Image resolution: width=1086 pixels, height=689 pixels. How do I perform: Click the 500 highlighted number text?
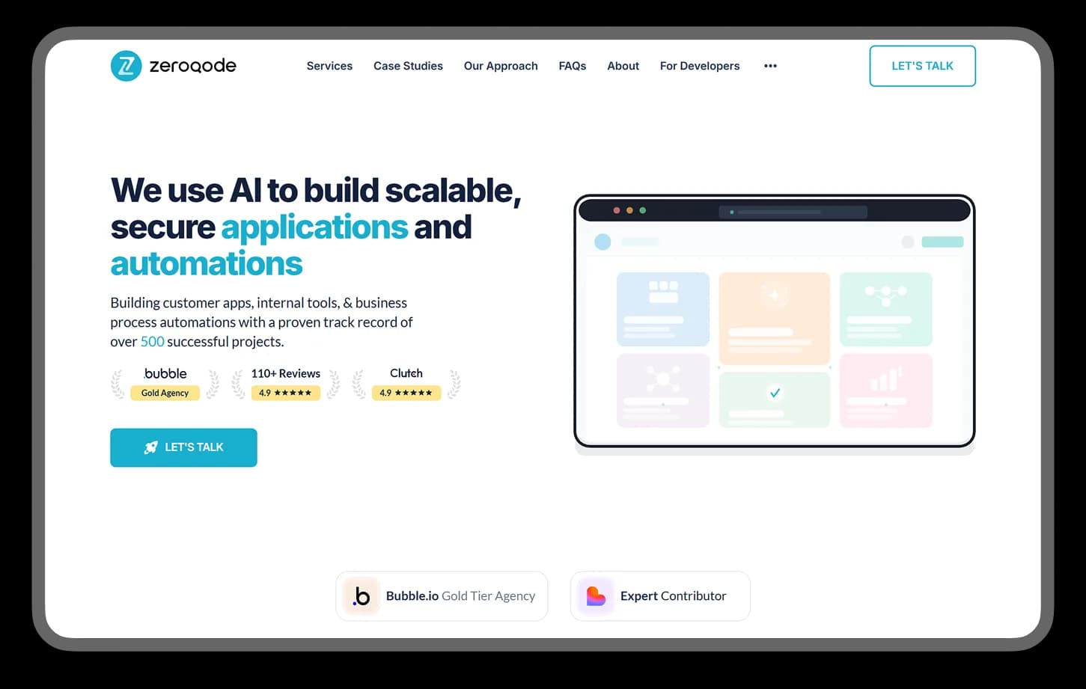tap(152, 342)
